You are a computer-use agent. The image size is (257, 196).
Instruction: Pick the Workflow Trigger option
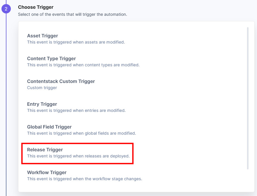point(84,175)
